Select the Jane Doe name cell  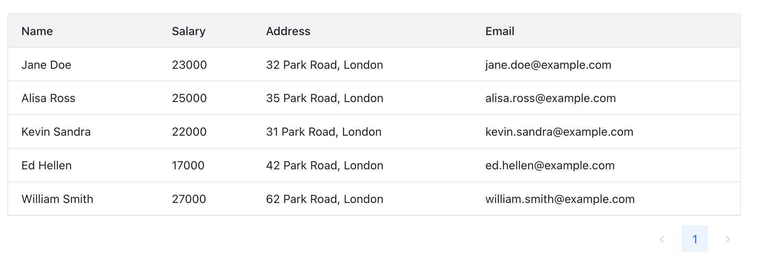46,65
